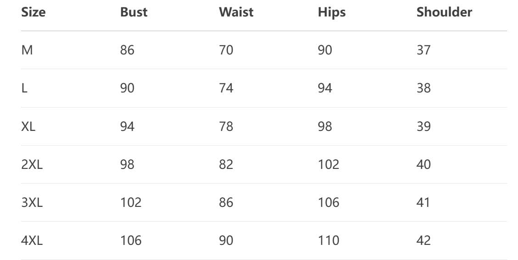518x260 pixels.
Task: Click the M size row label
Action: [x=27, y=50]
